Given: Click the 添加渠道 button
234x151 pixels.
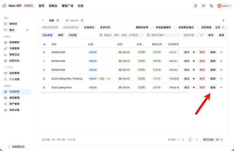Looking at the screenshot, I should pyautogui.click(x=47, y=35).
